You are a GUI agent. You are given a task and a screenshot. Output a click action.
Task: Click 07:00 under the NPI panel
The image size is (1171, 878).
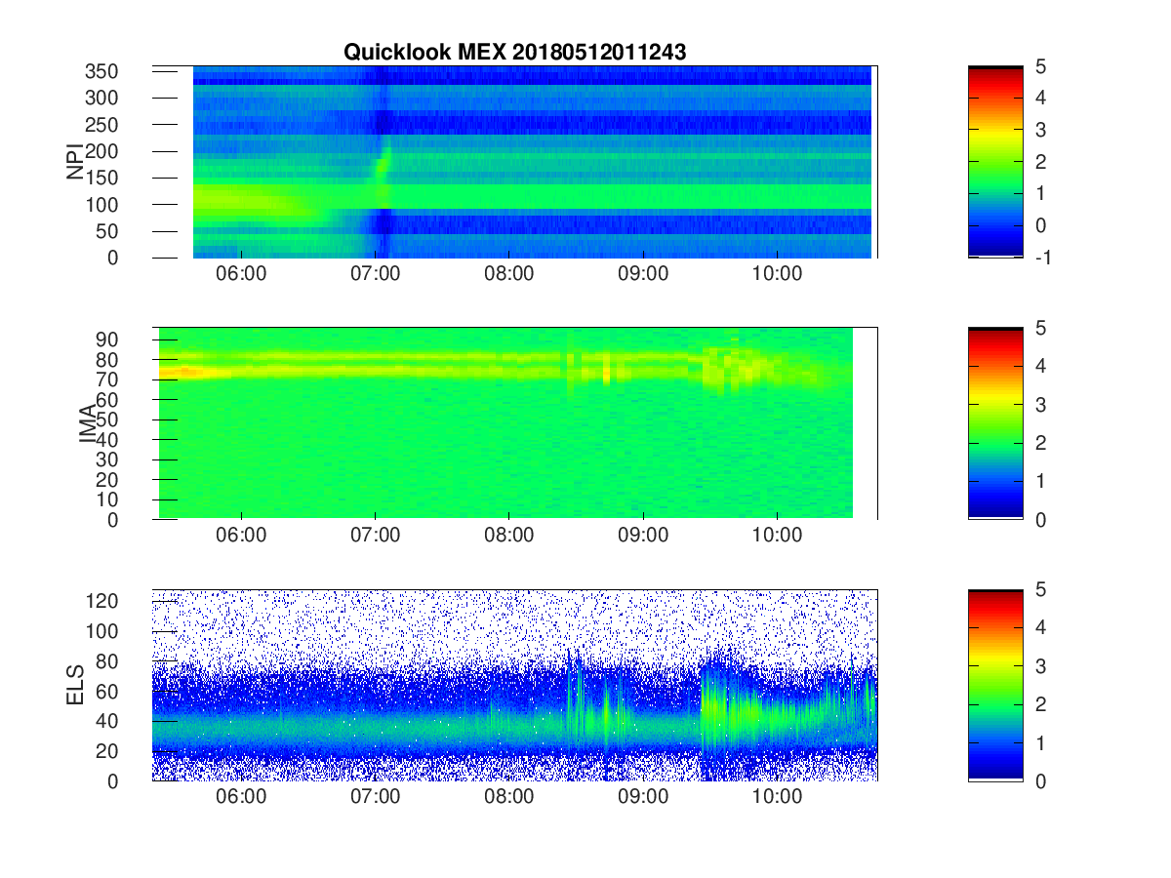375,274
